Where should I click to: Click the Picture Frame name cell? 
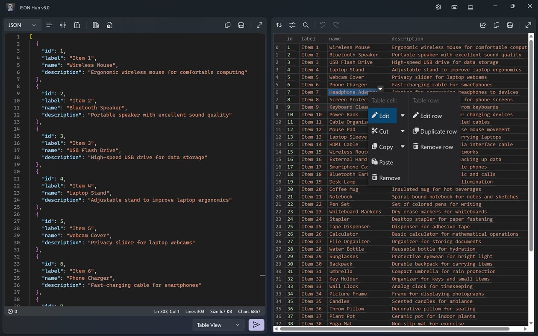pos(359,294)
